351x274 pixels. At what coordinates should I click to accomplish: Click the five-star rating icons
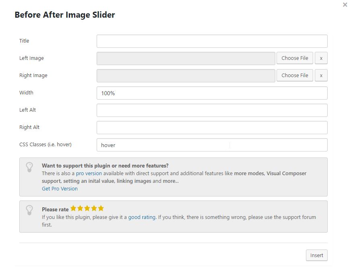[x=87, y=208]
